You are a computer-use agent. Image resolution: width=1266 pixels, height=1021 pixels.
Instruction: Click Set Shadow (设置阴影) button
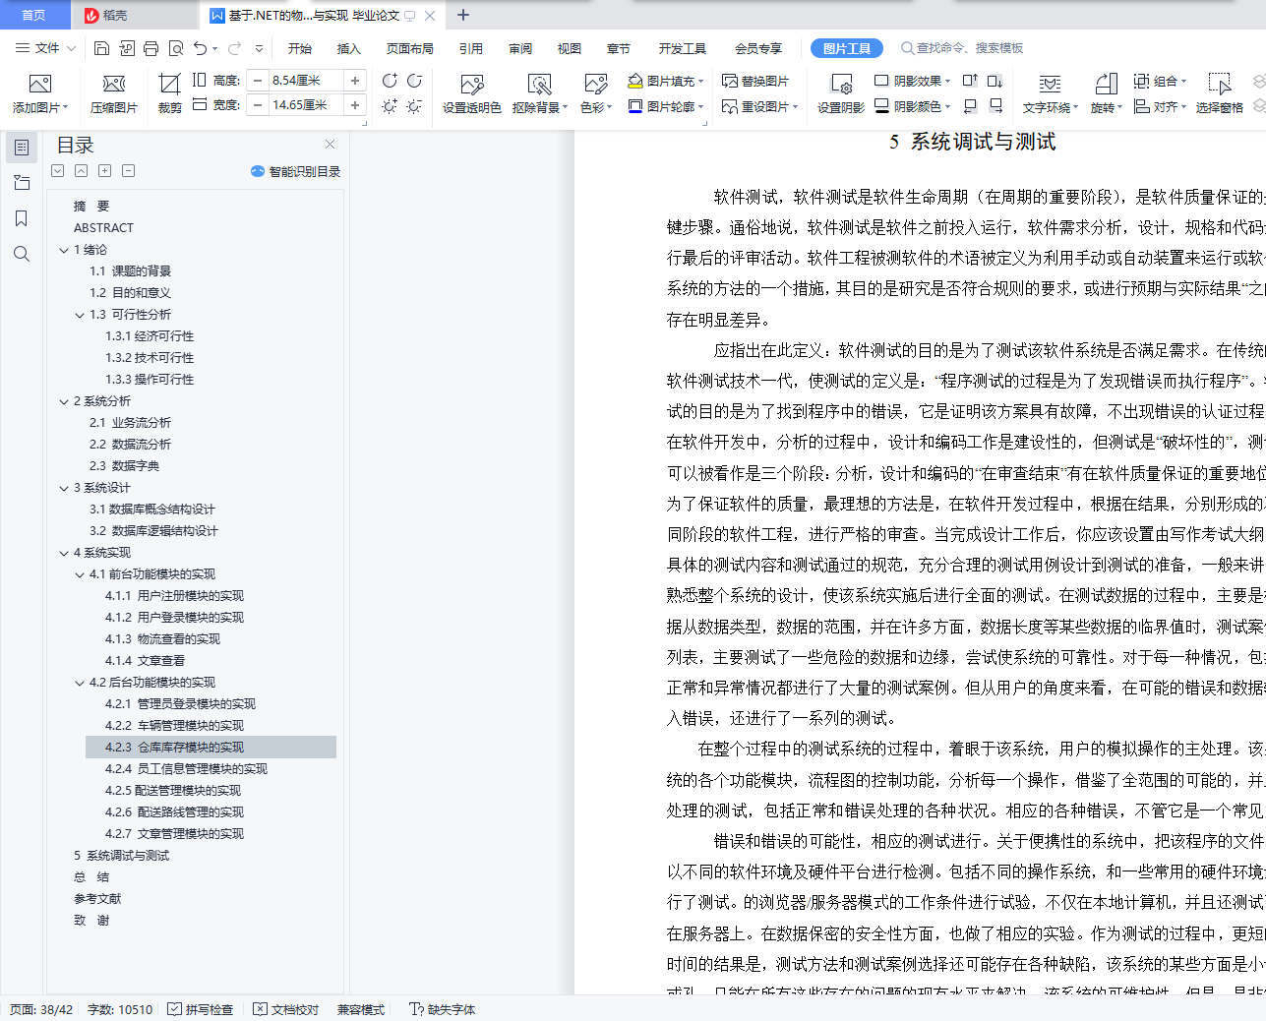[x=841, y=94]
